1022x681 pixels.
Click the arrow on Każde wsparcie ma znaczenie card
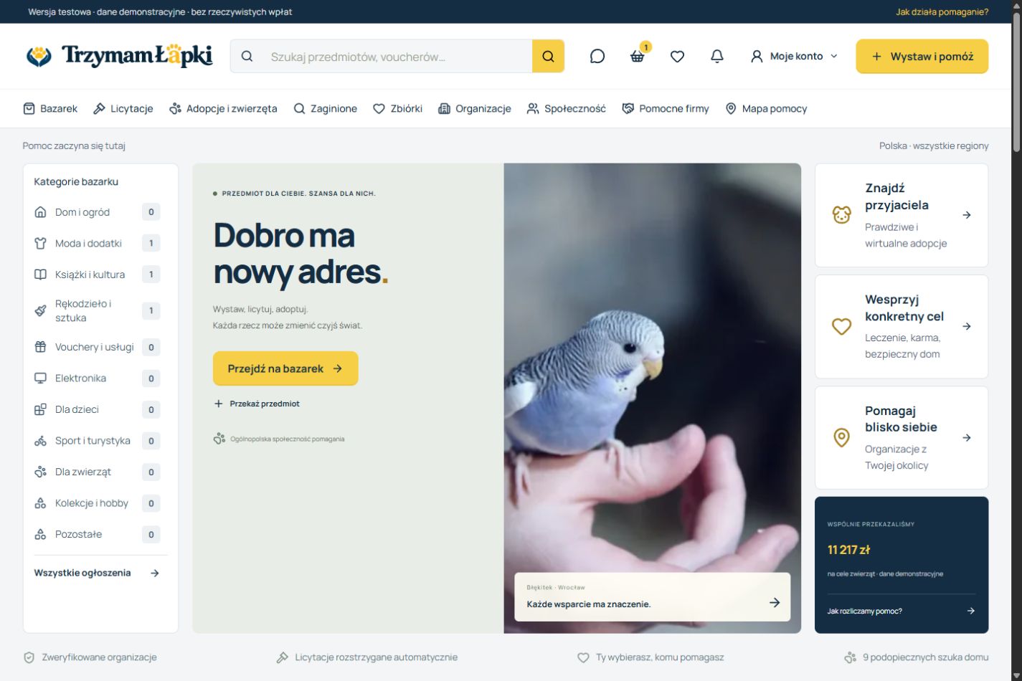[775, 602]
